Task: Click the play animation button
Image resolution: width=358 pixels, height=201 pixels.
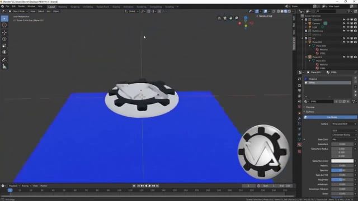Action: click(150, 186)
